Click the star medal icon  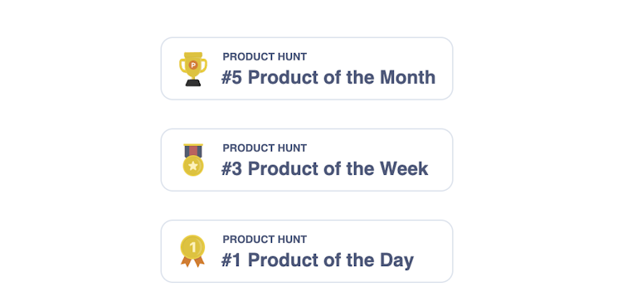(193, 160)
